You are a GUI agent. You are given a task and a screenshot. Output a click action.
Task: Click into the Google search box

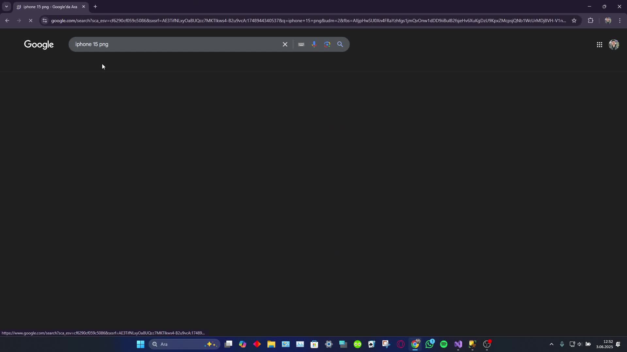(176, 44)
